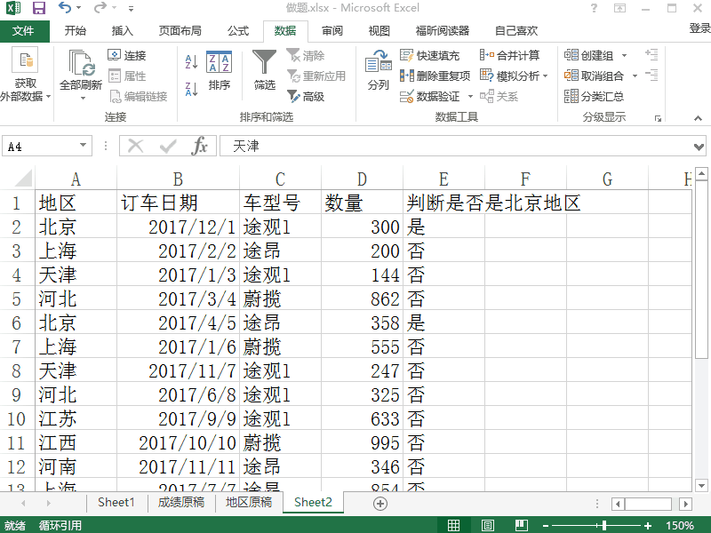The height and width of the screenshot is (533, 711).
Task: Select the 地区原稿 worksheet tab
Action: [x=249, y=502]
